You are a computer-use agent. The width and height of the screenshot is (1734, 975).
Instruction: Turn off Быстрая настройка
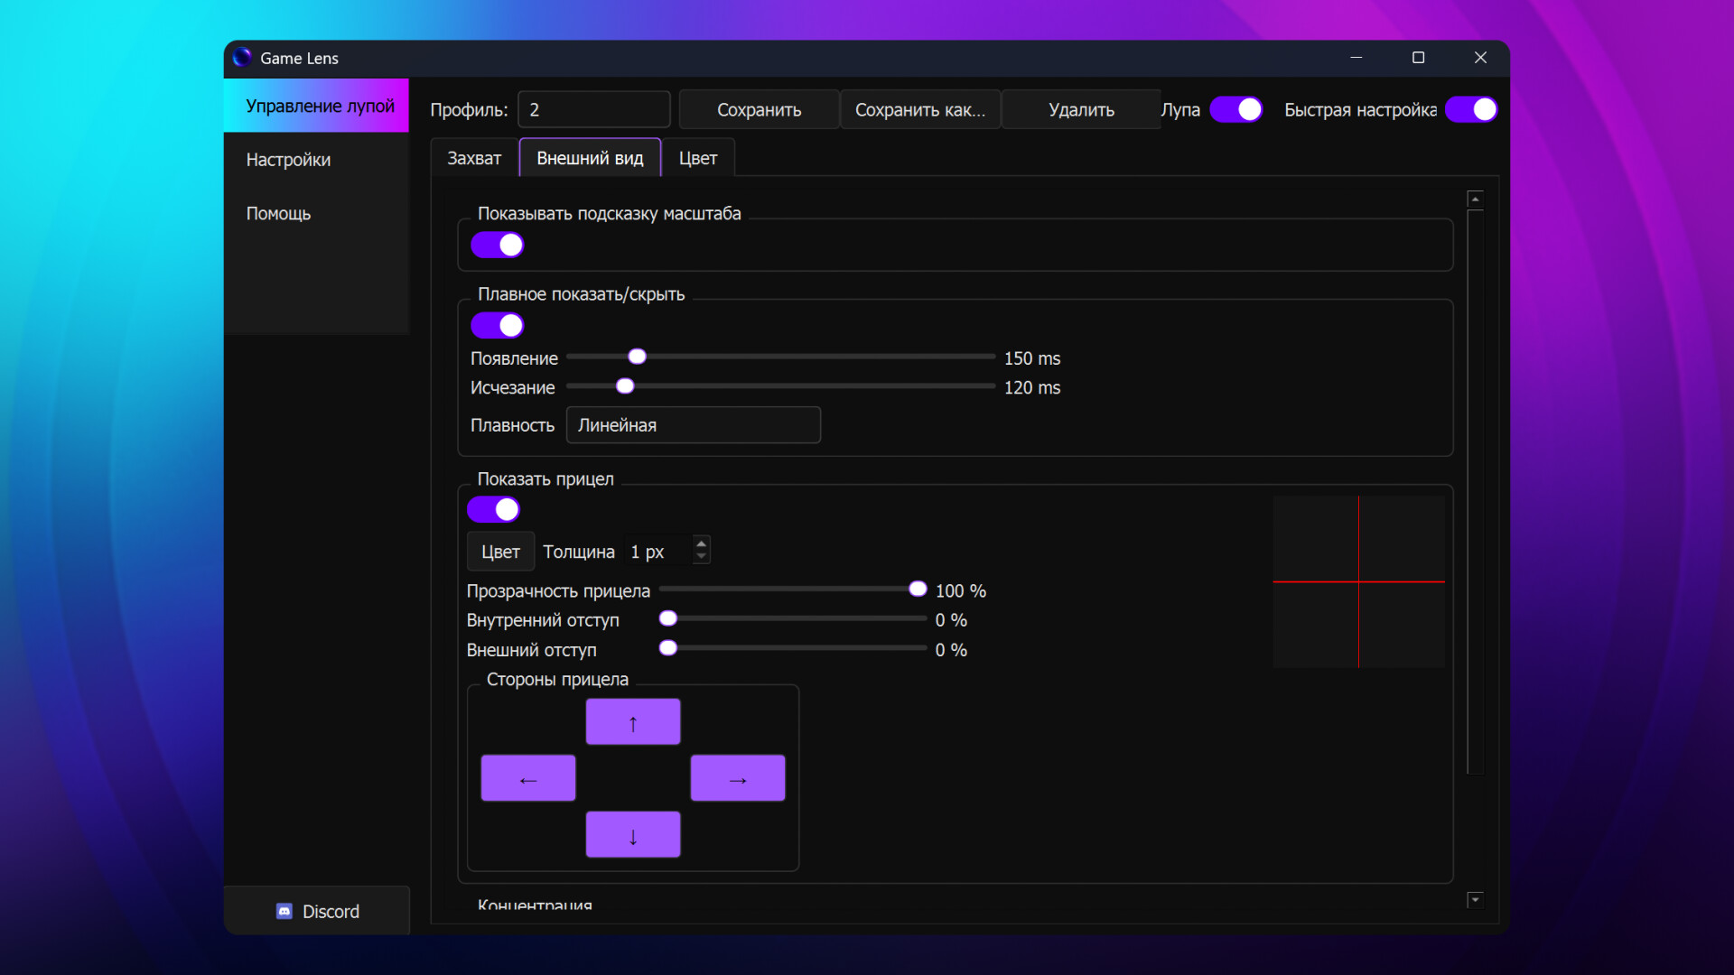point(1471,109)
